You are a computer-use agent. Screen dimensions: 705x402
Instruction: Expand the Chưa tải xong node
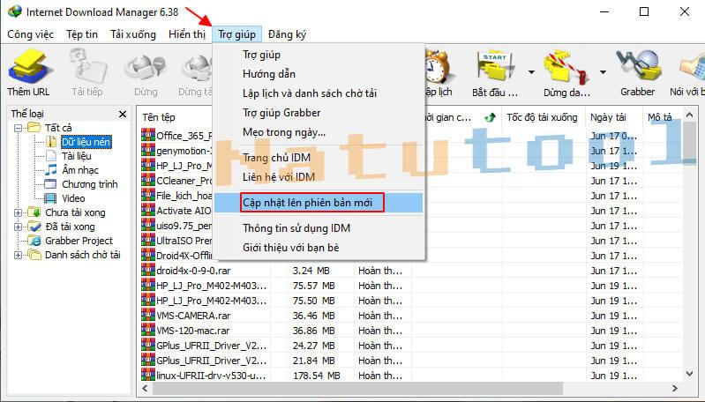18,212
